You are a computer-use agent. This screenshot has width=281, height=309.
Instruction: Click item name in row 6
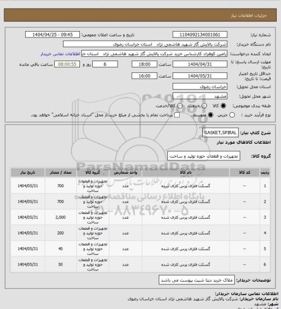click(x=186, y=264)
